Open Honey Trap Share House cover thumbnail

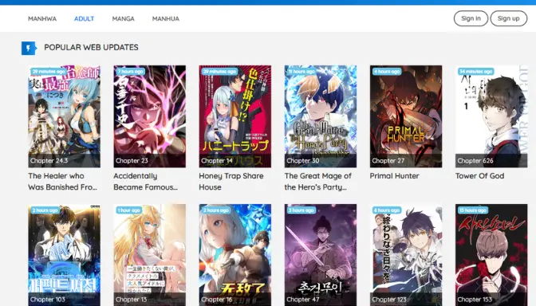click(235, 116)
